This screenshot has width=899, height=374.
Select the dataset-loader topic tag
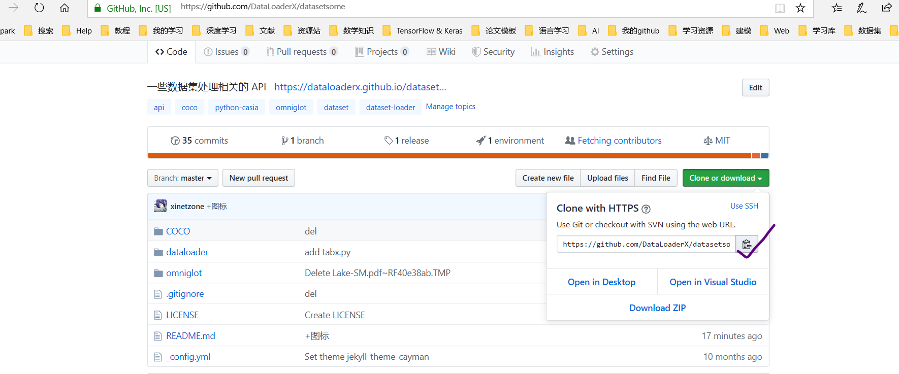point(391,108)
